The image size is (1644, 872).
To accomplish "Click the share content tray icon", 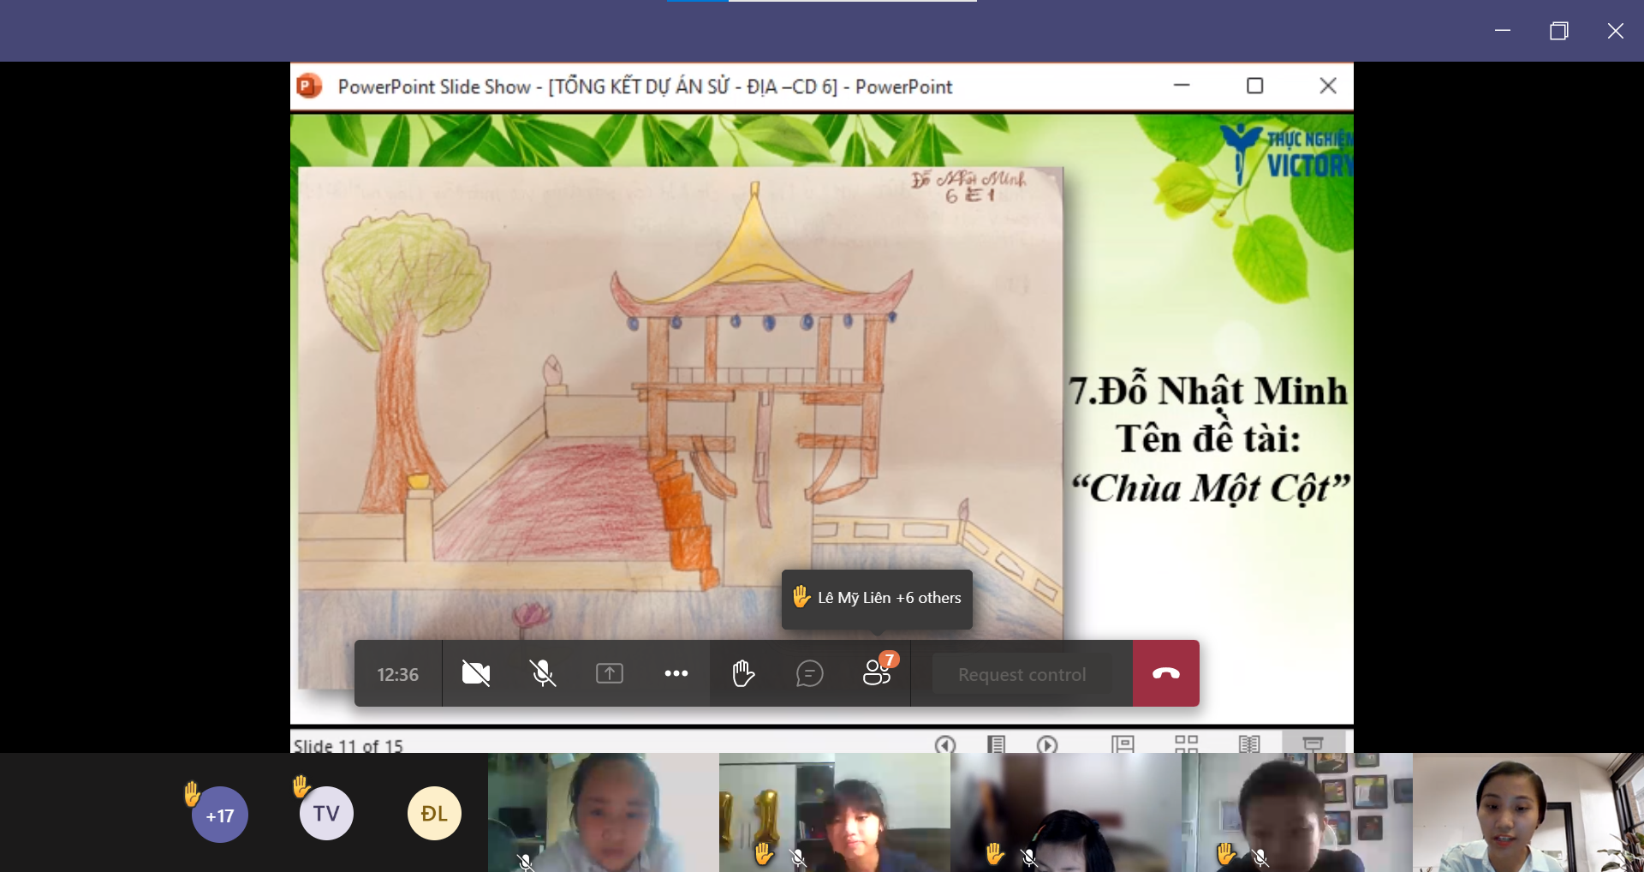I will tap(610, 674).
